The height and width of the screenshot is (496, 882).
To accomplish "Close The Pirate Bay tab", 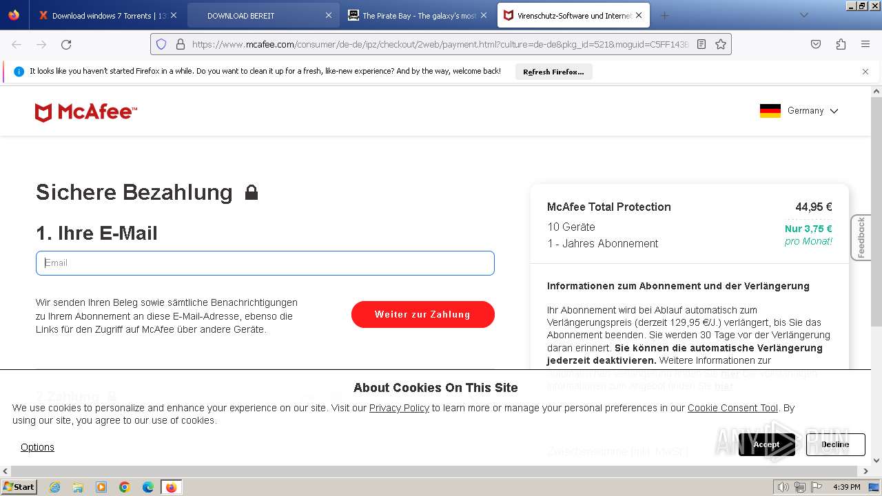I will (484, 15).
